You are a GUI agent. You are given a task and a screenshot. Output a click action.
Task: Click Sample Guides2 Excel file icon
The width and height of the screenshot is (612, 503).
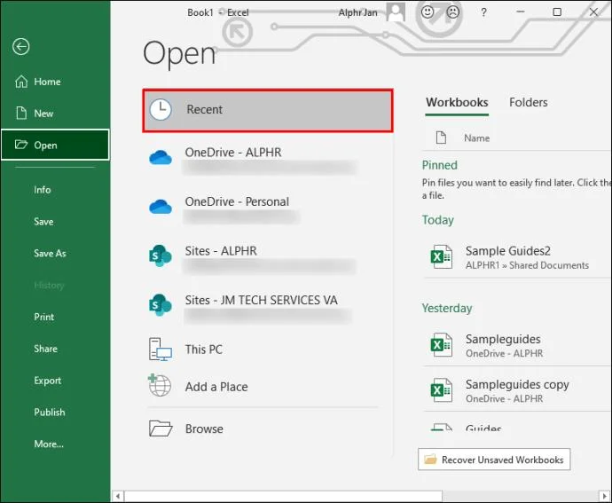pos(442,257)
